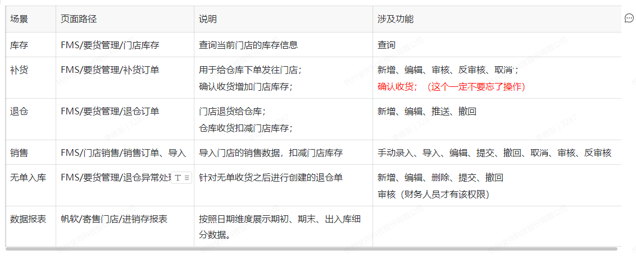This screenshot has height=259, width=636.
Task: Open the comment bubble icon beside the table
Action: point(629,18)
